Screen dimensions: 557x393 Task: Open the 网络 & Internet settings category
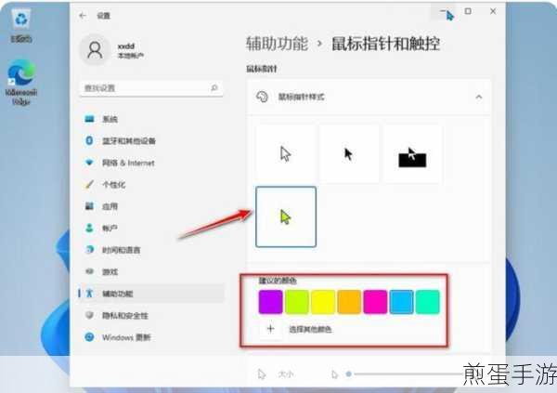[151, 163]
